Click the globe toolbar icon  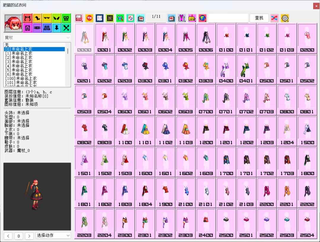click(x=202, y=18)
